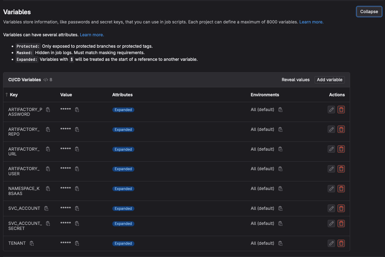Copy the ARTIFACTORY_USER value
This screenshot has width=385, height=257.
[x=77, y=169]
